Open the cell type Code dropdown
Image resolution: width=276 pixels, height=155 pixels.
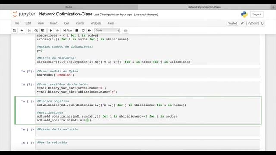tap(107, 31)
